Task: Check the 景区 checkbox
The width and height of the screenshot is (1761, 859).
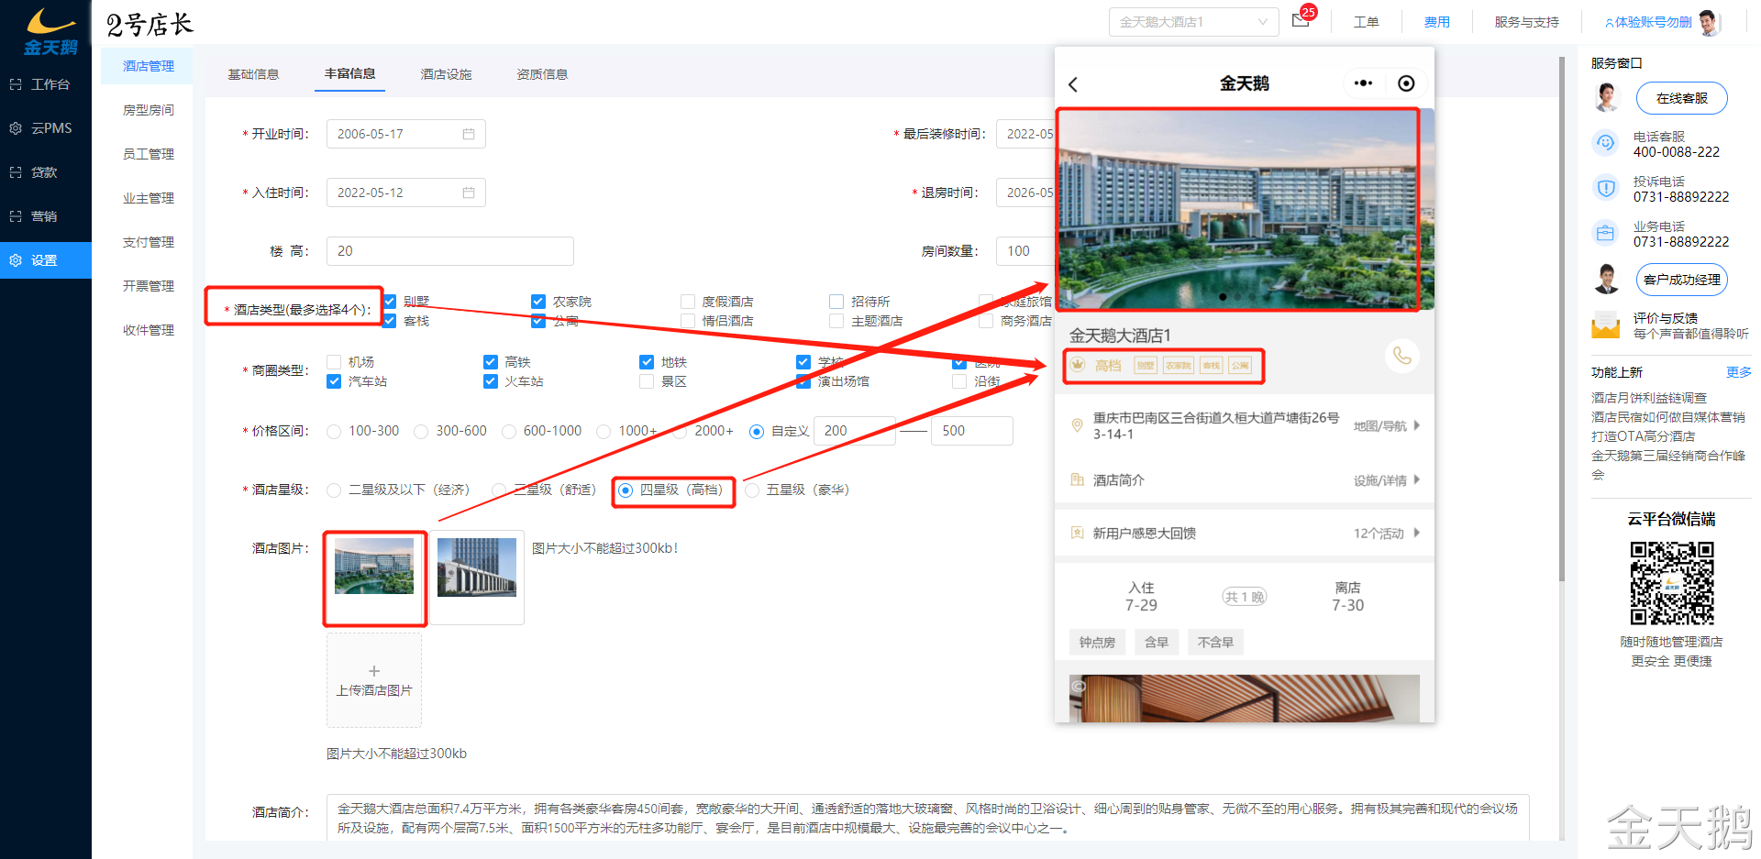Action: coord(647,381)
